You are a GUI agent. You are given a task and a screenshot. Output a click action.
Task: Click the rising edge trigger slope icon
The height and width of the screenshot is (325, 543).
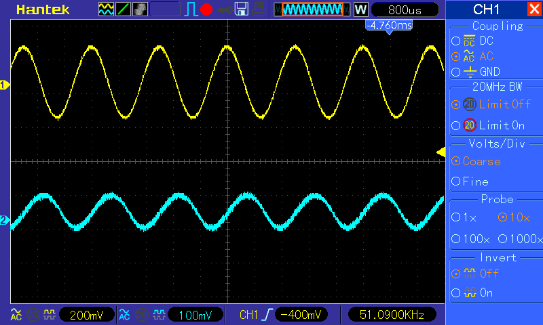pyautogui.click(x=267, y=315)
